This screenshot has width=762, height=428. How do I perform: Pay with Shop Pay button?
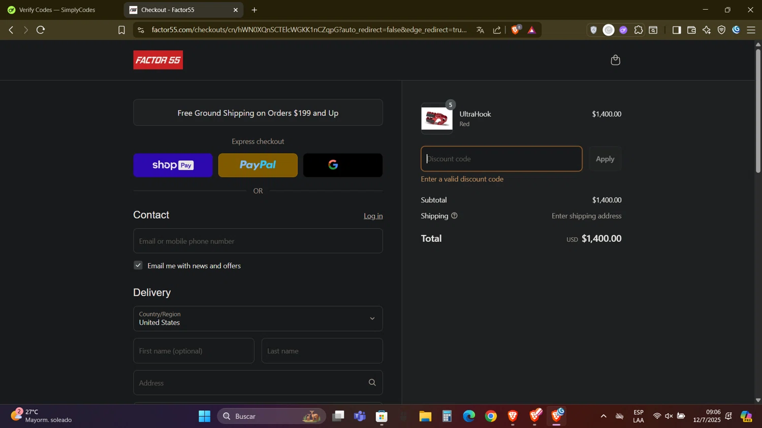(173, 165)
